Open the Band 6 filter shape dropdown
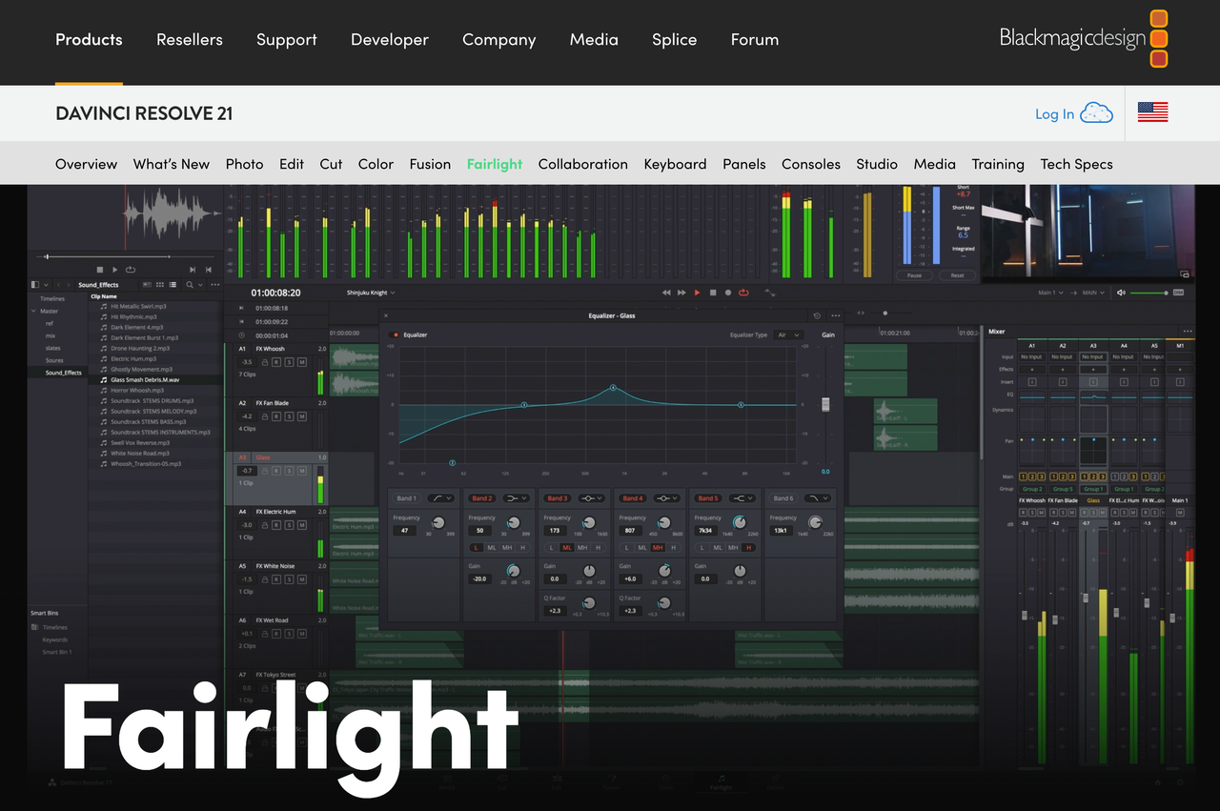 click(x=818, y=497)
